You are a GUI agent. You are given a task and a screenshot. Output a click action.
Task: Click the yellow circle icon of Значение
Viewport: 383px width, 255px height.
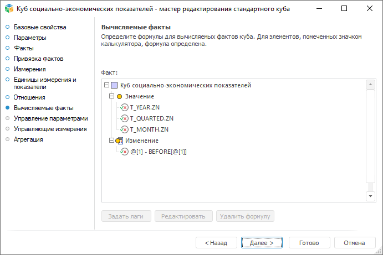tap(119, 96)
